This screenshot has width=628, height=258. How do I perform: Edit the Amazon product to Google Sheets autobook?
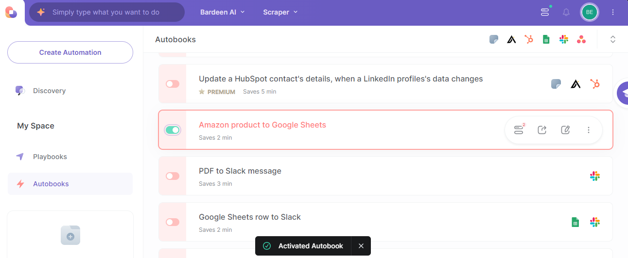tap(565, 129)
